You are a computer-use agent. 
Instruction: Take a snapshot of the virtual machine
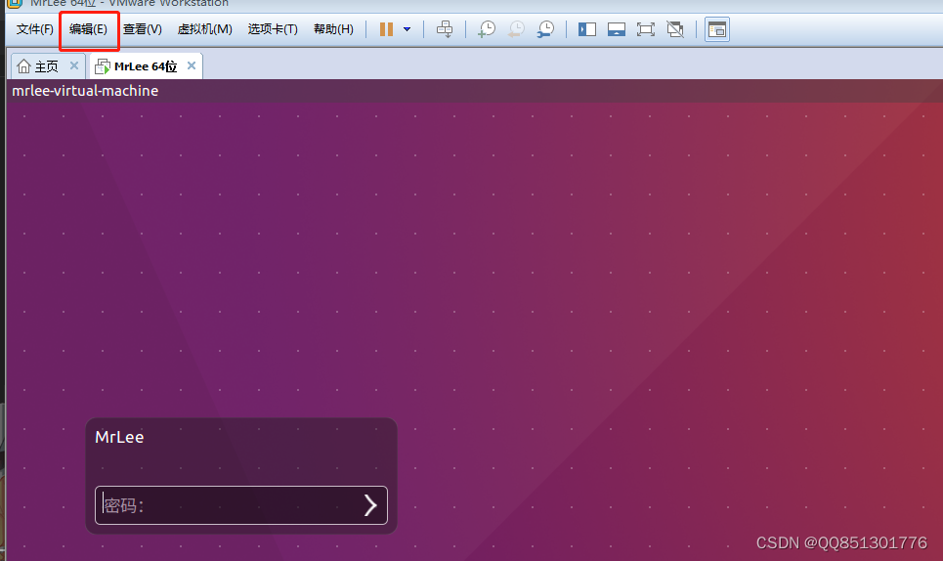pyautogui.click(x=486, y=29)
